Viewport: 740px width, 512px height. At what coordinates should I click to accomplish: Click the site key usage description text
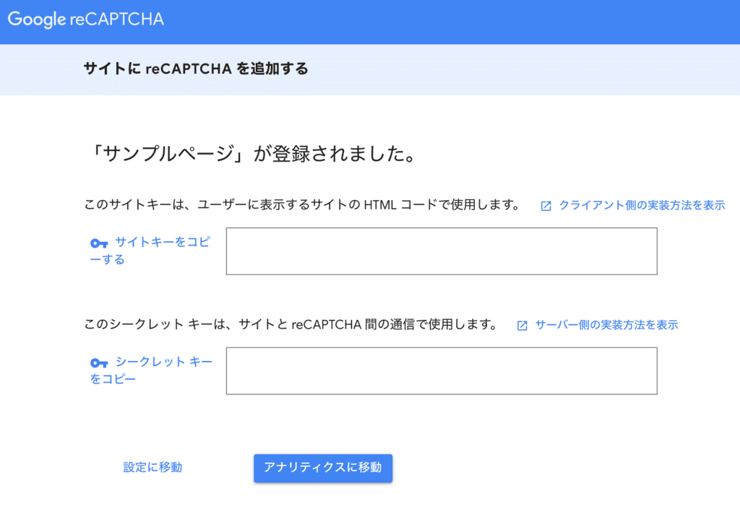tap(304, 205)
